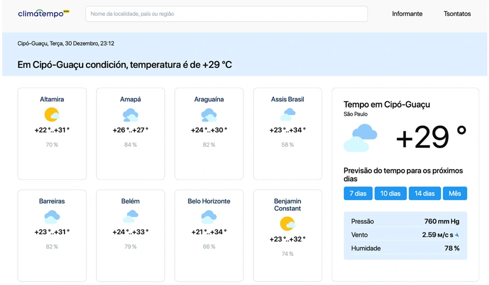Go to the Tsontatos page
The width and height of the screenshot is (489, 285).
(457, 14)
